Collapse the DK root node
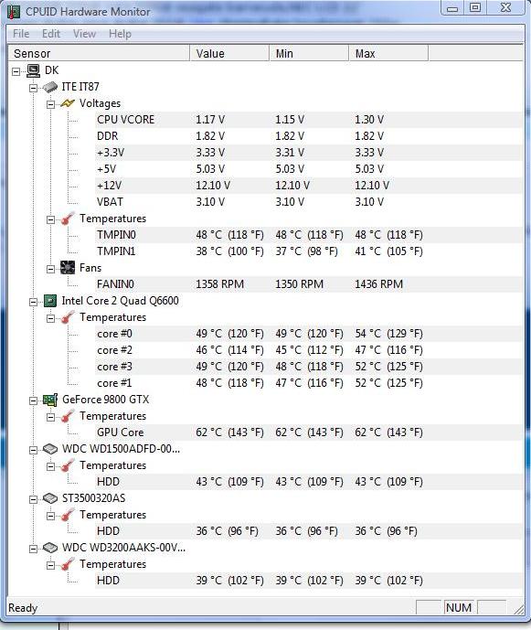 coord(16,72)
